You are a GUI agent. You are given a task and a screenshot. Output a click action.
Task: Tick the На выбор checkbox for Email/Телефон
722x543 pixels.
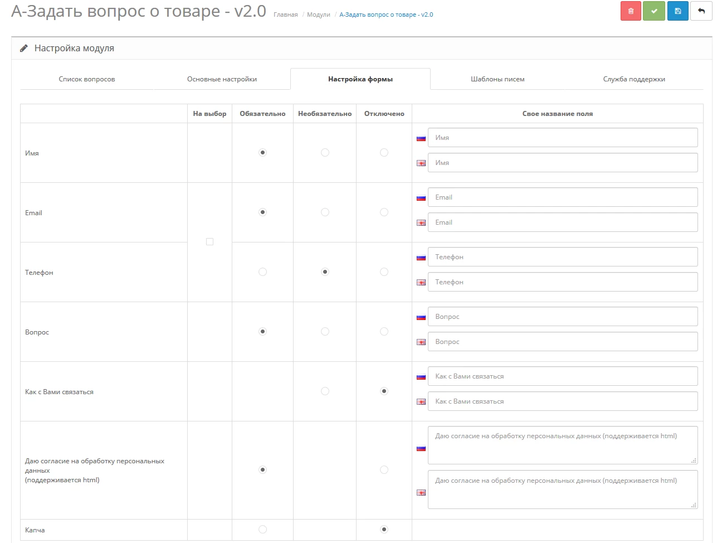pyautogui.click(x=209, y=241)
